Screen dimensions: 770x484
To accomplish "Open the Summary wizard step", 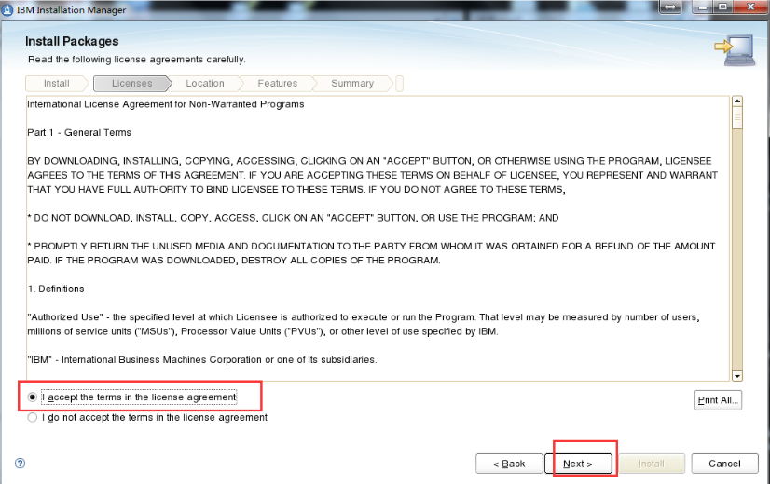I will pyautogui.click(x=352, y=84).
